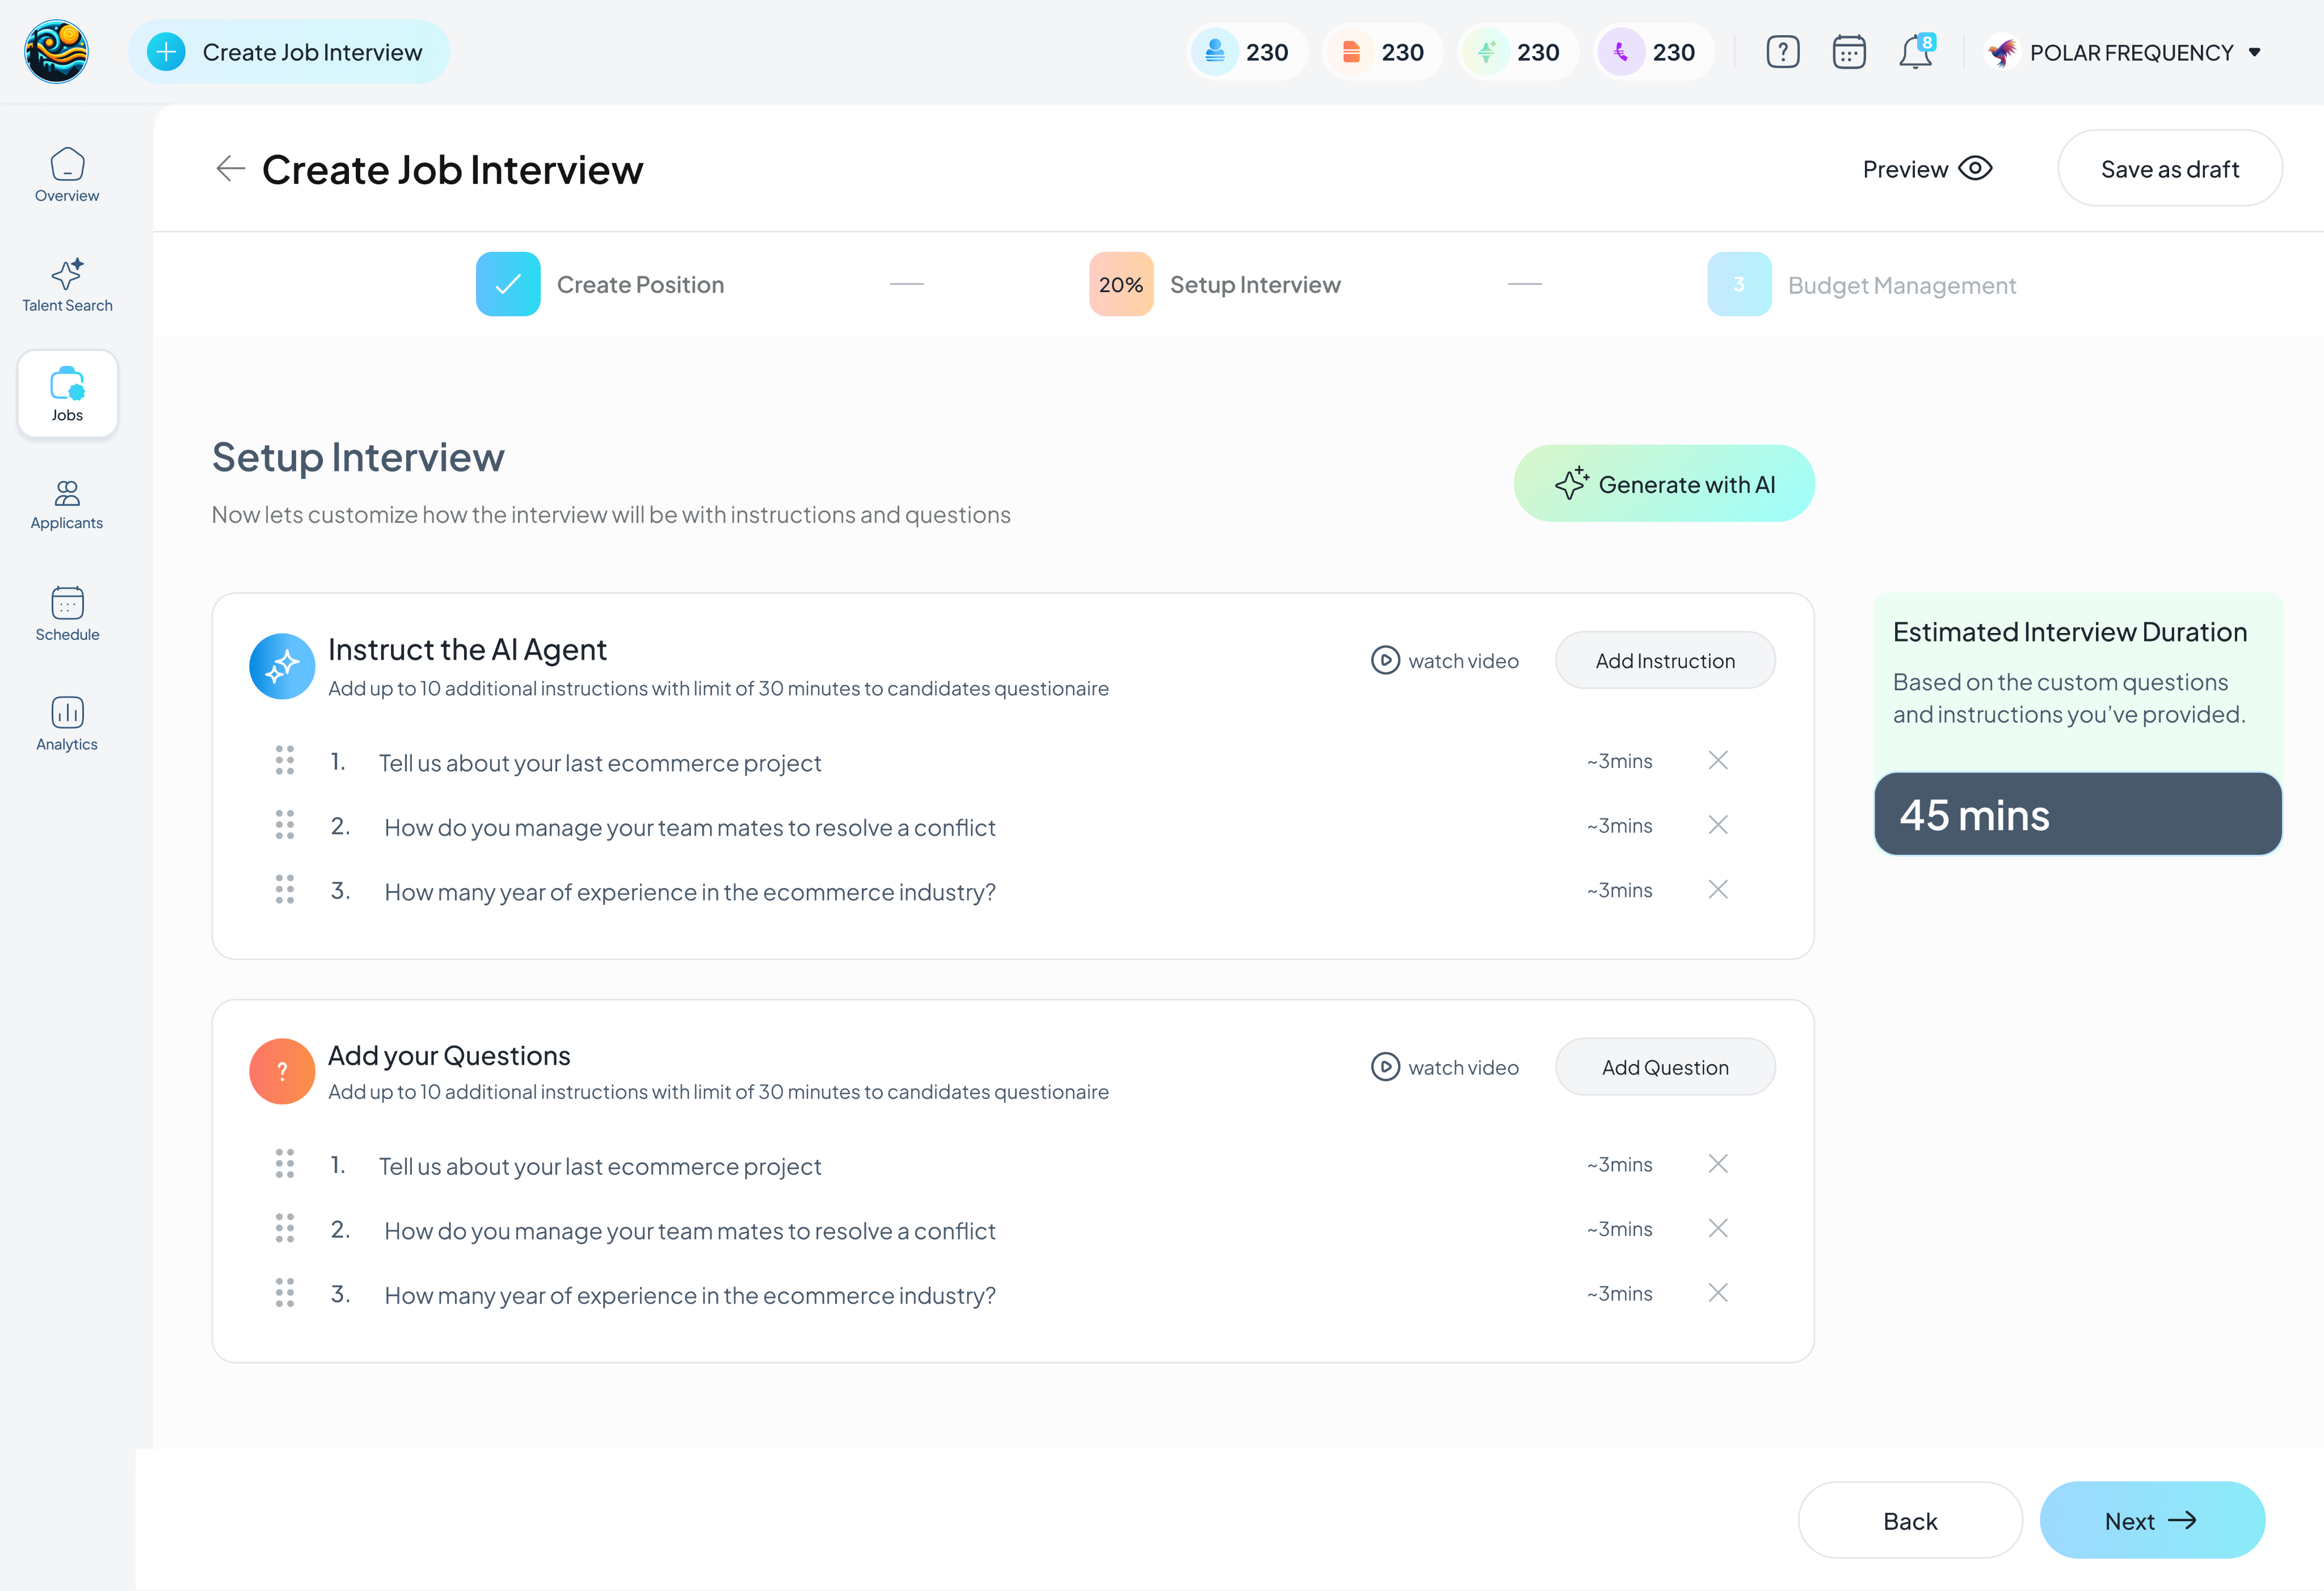Remove first instruction about ecommerce project
The image size is (2324, 1591).
click(1717, 761)
